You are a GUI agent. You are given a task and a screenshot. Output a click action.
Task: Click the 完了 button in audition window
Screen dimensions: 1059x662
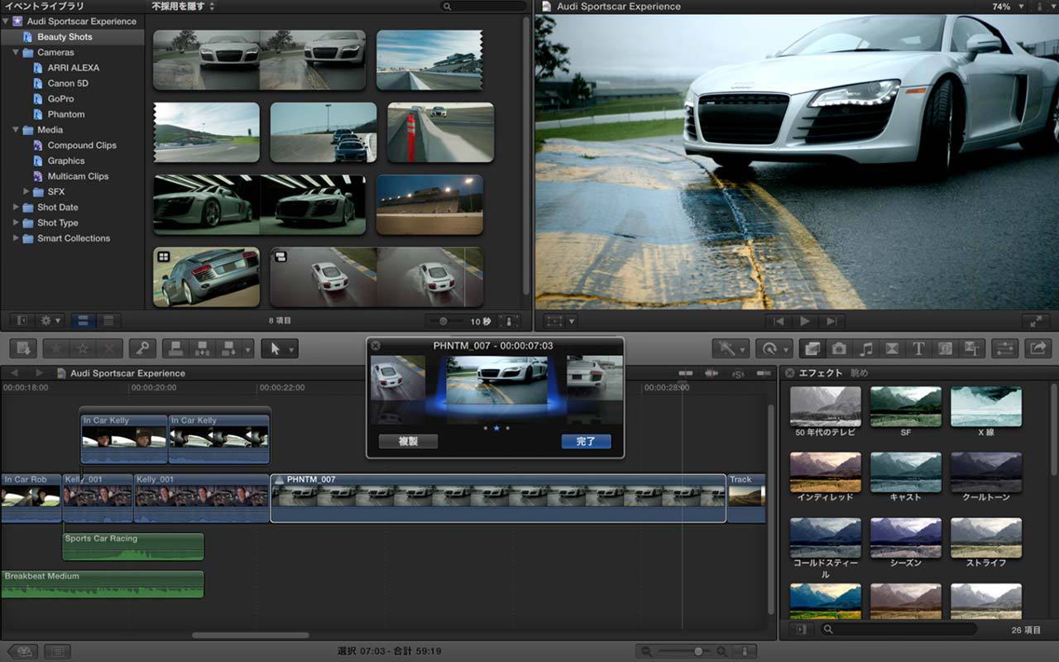586,442
